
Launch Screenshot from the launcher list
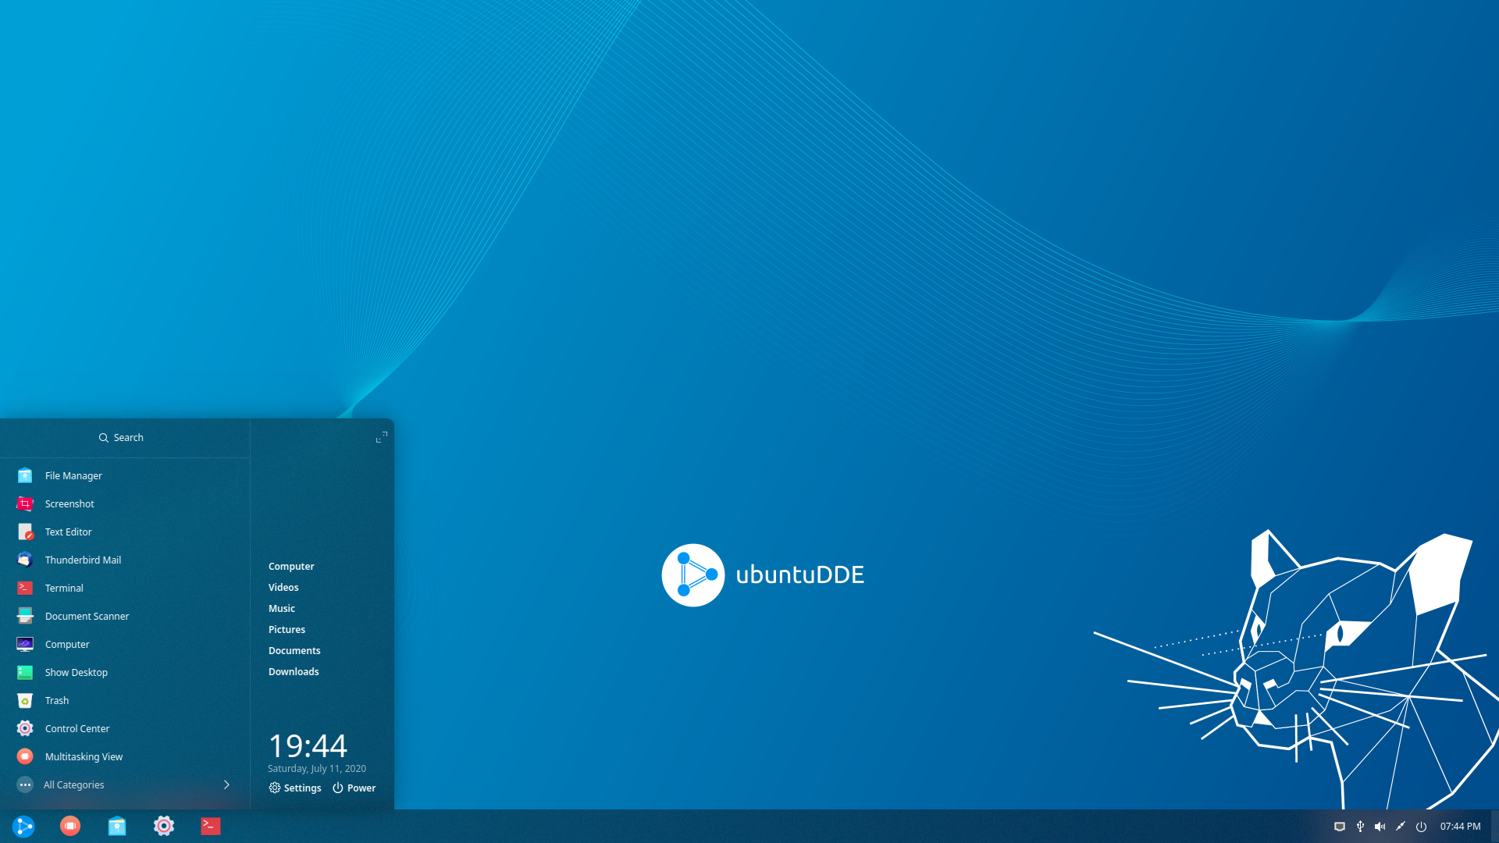(125, 503)
